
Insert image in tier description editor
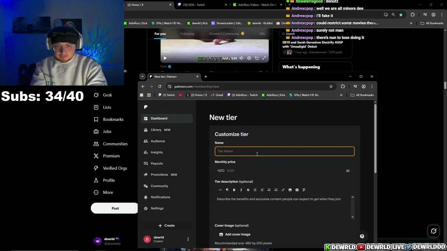point(290,190)
